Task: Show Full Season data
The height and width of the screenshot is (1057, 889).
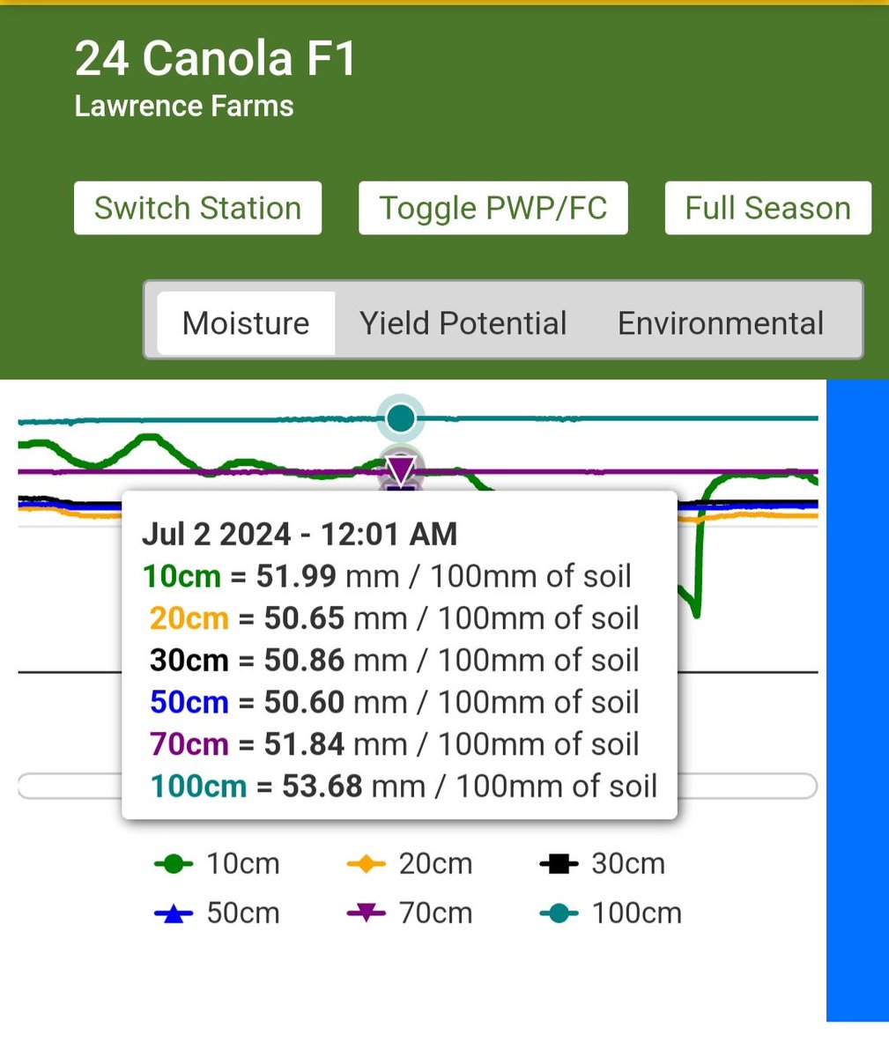Action: coord(767,208)
